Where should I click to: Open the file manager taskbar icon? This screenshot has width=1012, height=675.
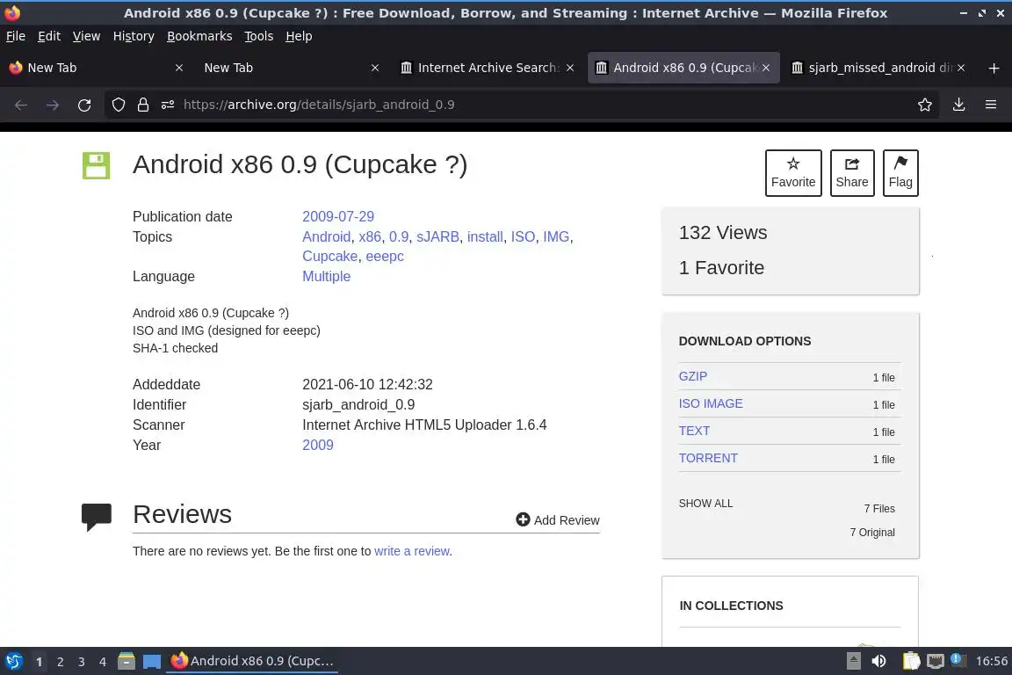[126, 662]
